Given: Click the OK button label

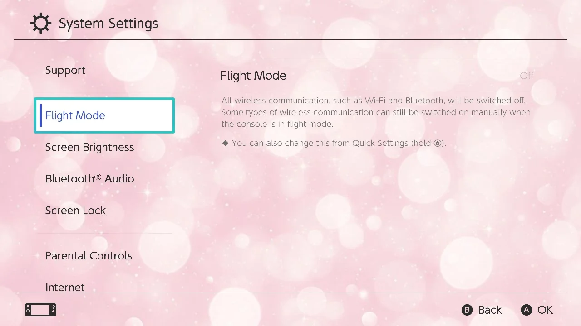Looking at the screenshot, I should (x=545, y=310).
